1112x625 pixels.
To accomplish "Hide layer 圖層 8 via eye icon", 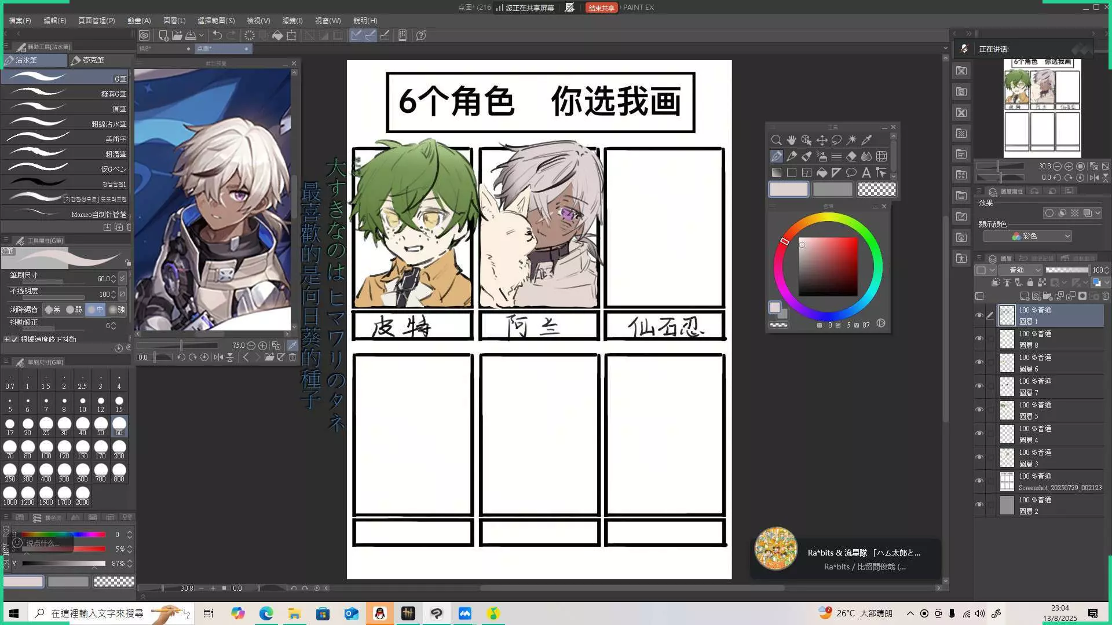I will pos(979,339).
